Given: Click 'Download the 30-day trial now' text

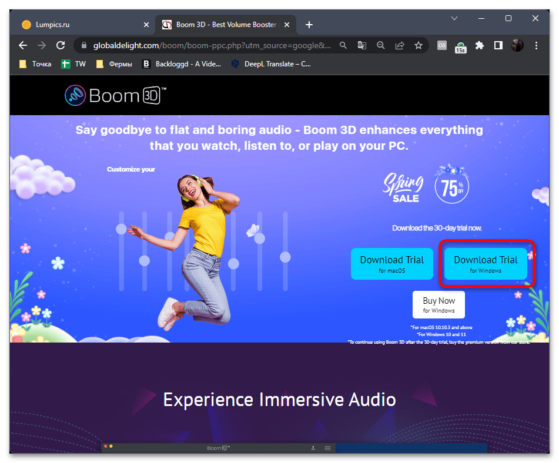Looking at the screenshot, I should (x=437, y=228).
